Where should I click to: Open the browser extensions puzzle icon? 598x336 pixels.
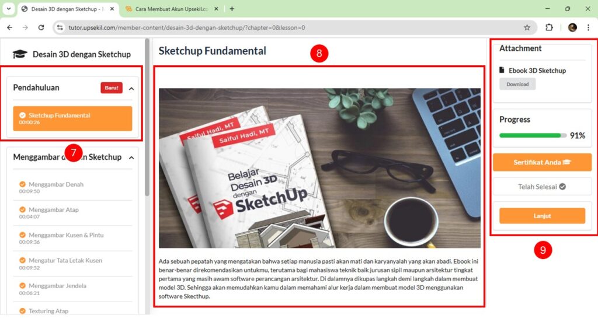tap(549, 27)
